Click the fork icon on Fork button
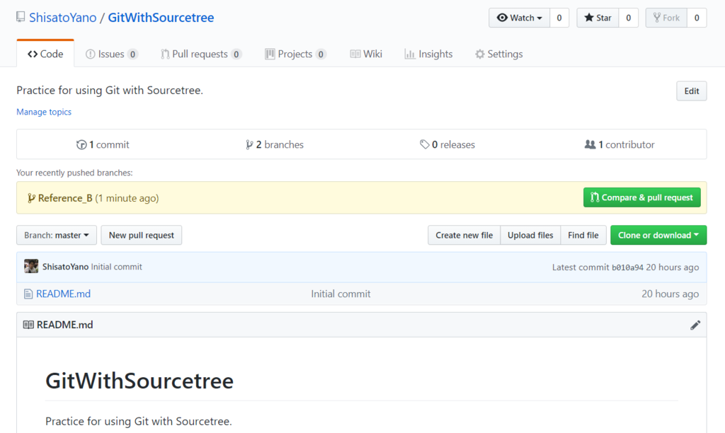725x433 pixels. [656, 18]
